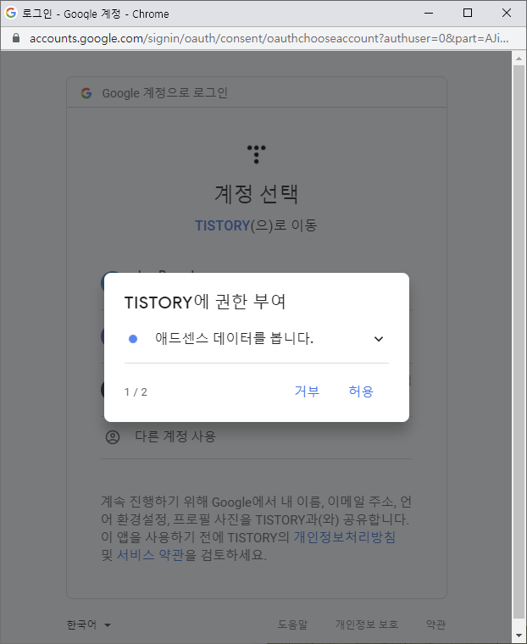Click the 다른 계정 사용 person icon

pos(113,437)
